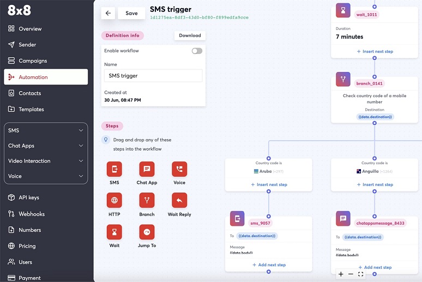422x282 pixels.
Task: Select the Wait step icon
Action: pos(114,232)
